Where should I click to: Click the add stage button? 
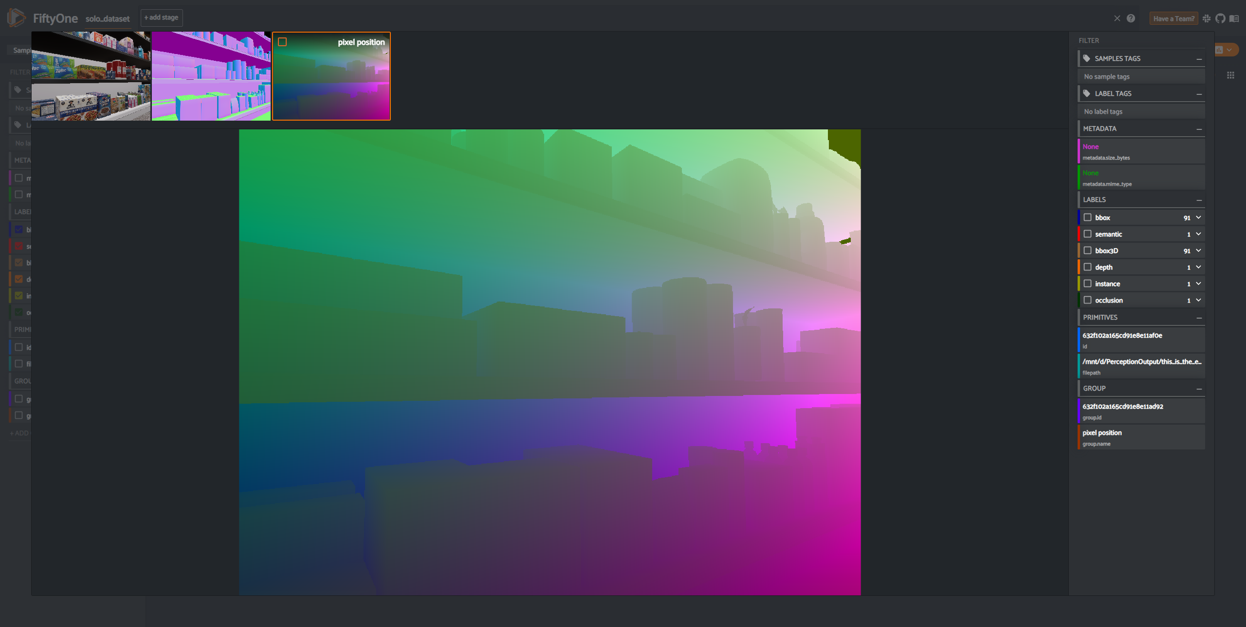click(162, 18)
